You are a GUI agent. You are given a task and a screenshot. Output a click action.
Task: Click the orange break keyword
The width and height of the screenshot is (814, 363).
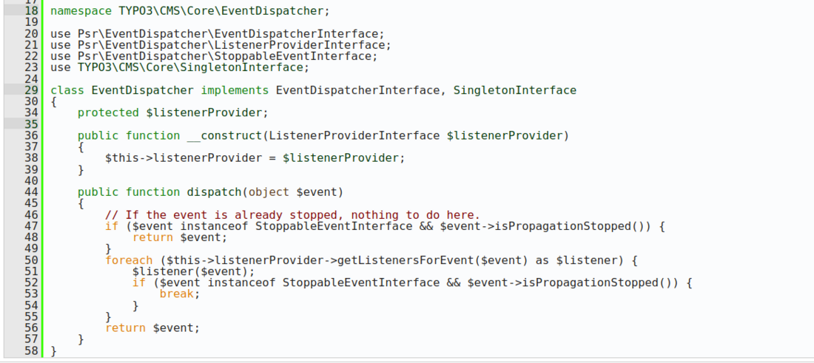(179, 294)
